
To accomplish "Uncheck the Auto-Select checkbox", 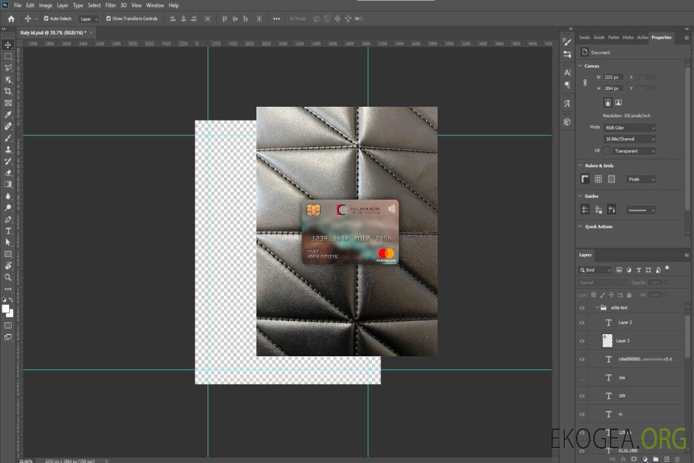I will point(46,19).
